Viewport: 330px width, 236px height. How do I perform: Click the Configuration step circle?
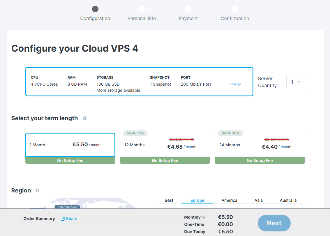click(x=95, y=9)
